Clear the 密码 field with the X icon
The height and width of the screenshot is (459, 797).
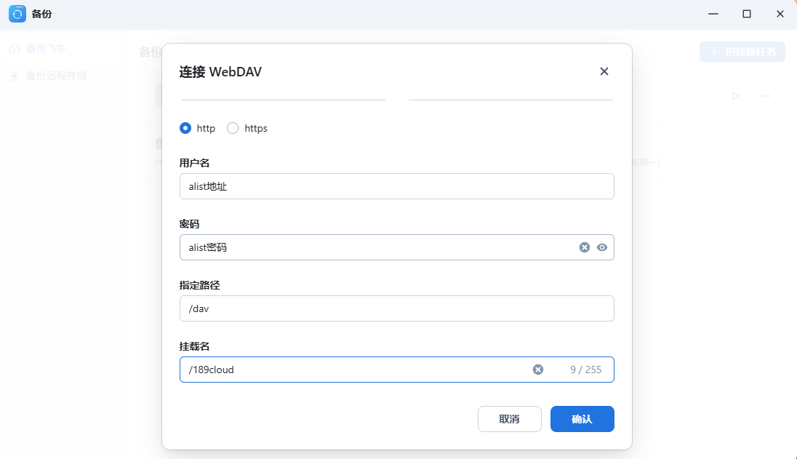pos(584,247)
